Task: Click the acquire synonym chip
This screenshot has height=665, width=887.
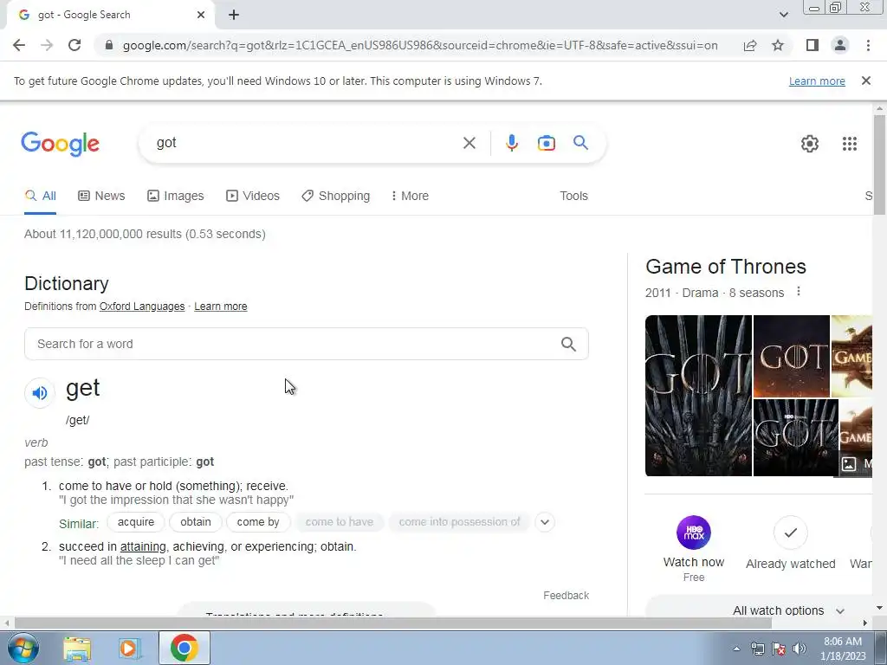Action: pos(136,522)
